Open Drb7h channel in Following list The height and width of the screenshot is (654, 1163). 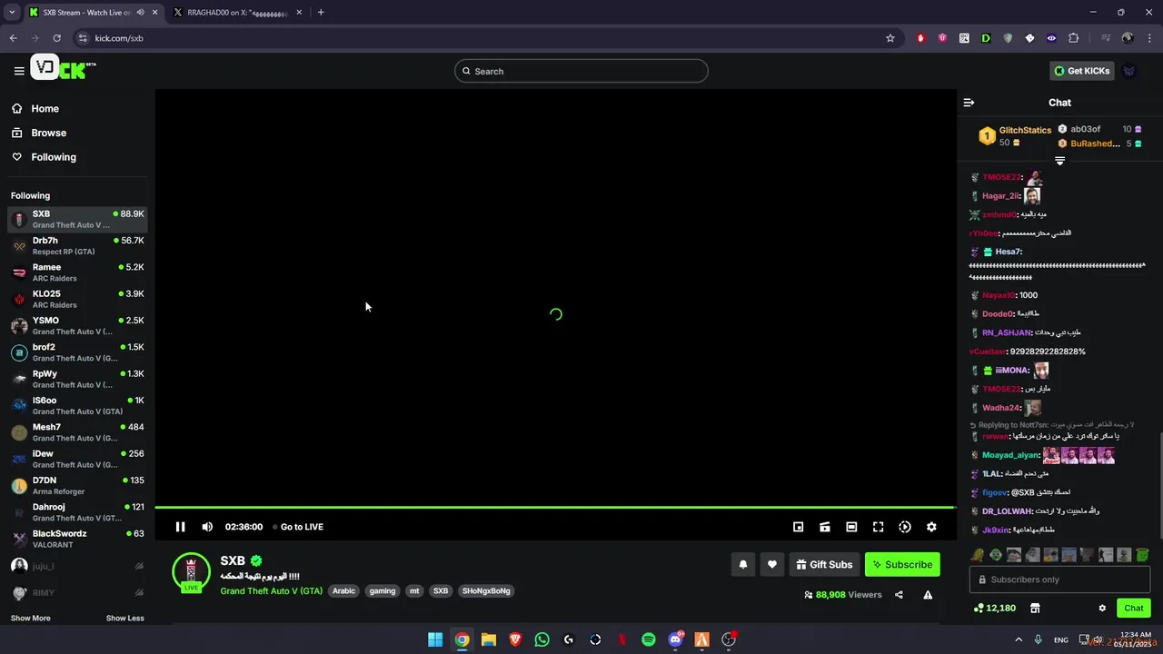pos(77,245)
